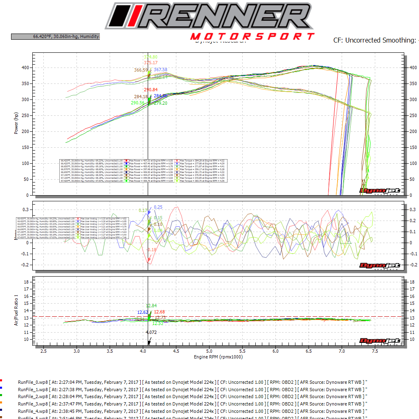419x419 pixels.
Task: Click the 374.80 torque cursor value
Action: click(x=151, y=57)
